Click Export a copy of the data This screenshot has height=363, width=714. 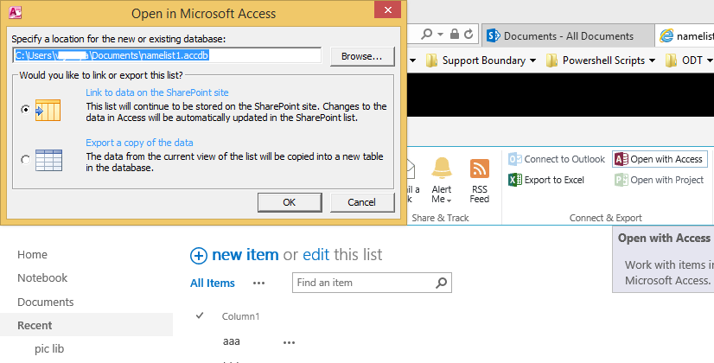139,143
